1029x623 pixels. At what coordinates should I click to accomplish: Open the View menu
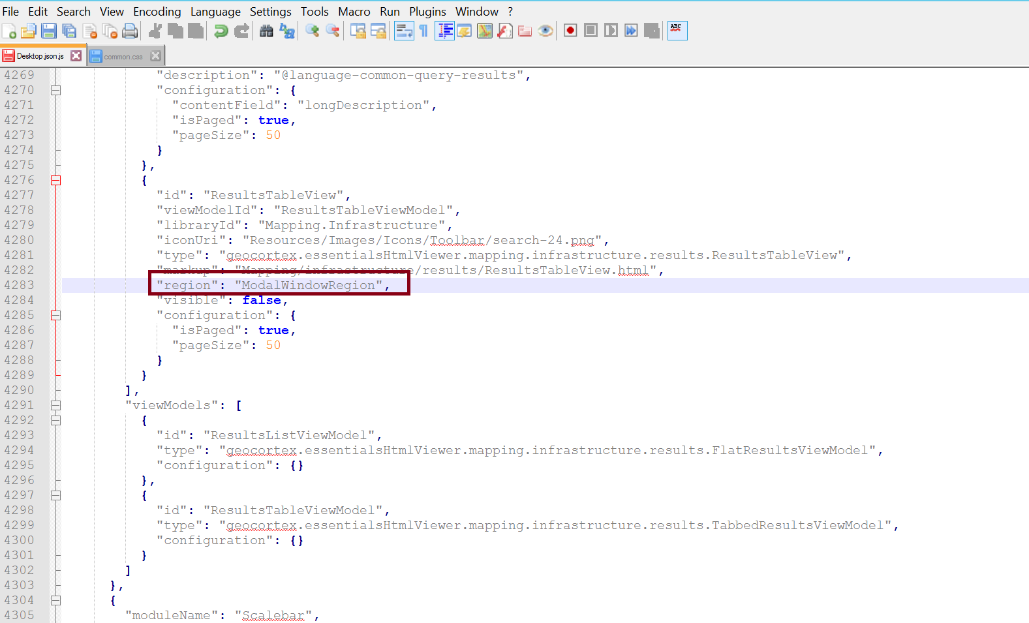pos(112,12)
